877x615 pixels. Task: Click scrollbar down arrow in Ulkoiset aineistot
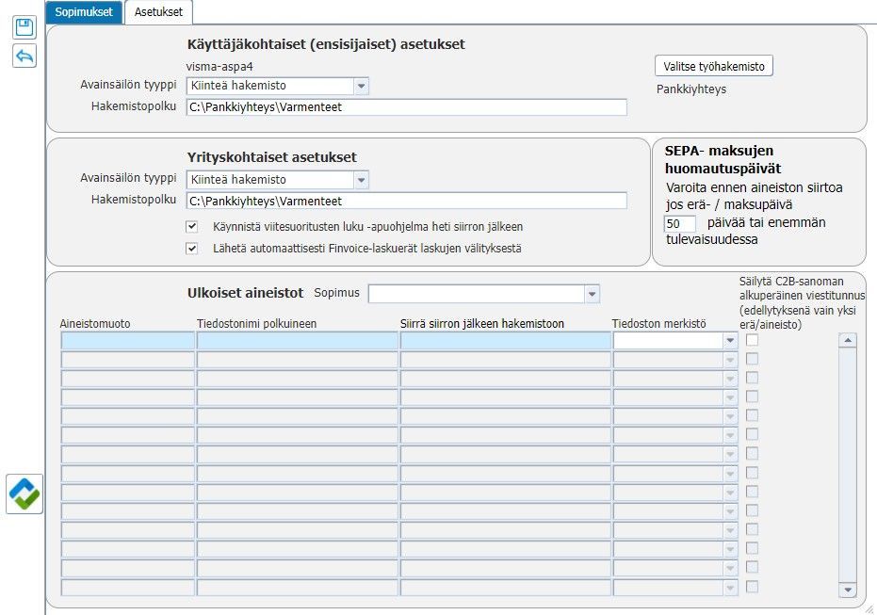848,590
